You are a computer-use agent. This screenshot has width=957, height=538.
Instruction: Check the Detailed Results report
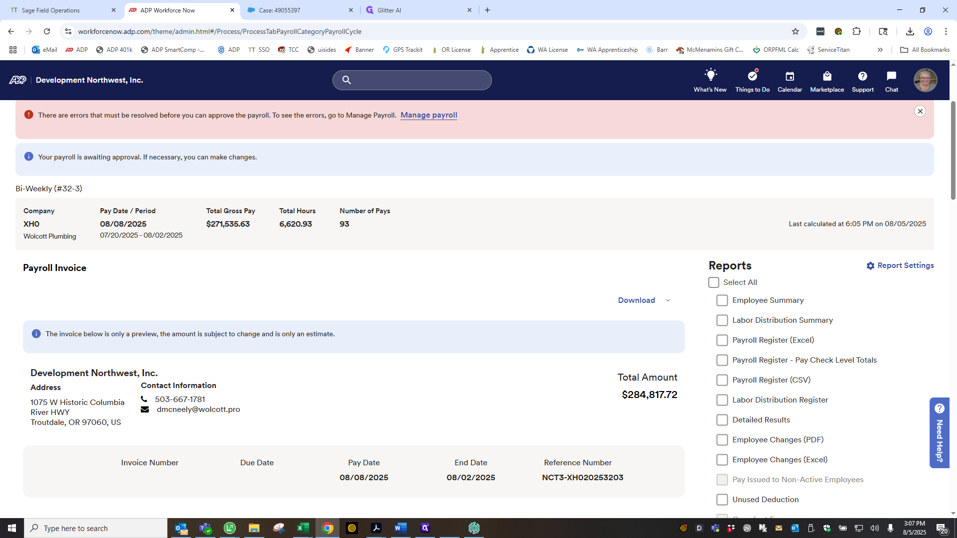pyautogui.click(x=722, y=420)
